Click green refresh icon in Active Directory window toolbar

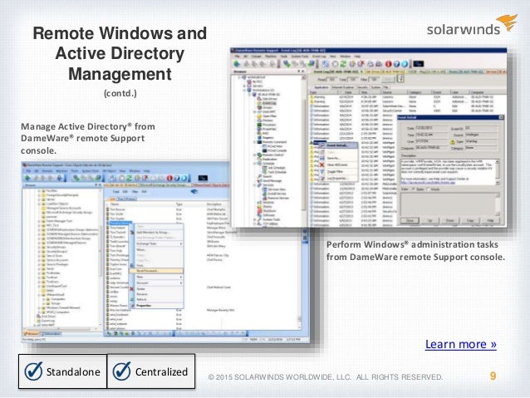pos(129,178)
